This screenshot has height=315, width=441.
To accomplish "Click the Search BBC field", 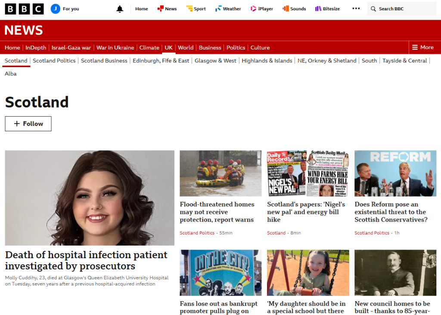I will tap(403, 9).
